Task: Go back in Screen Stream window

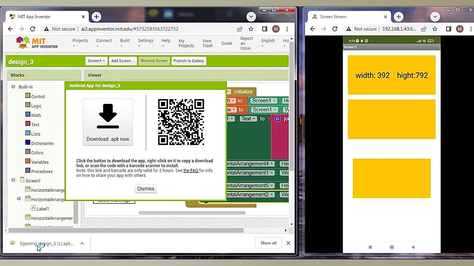Action: 313,29
